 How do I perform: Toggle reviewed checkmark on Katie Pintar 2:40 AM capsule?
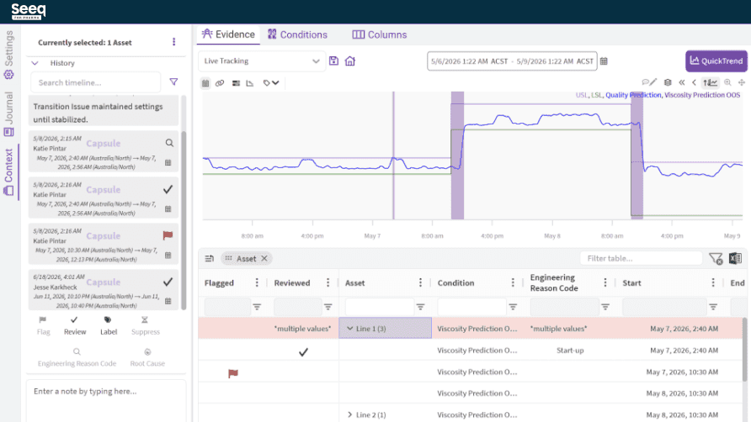click(x=168, y=189)
